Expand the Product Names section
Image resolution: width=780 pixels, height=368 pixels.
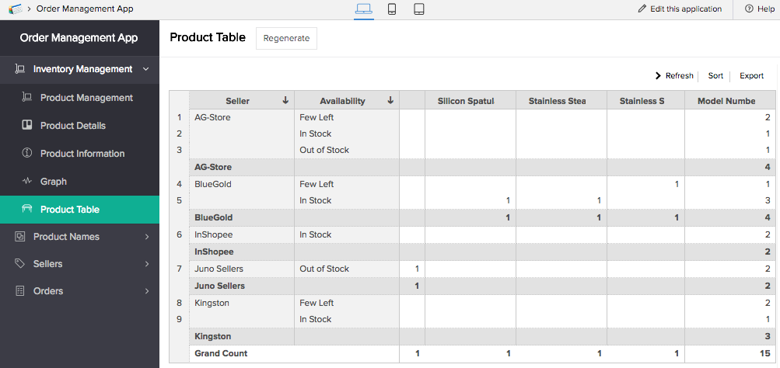click(146, 237)
